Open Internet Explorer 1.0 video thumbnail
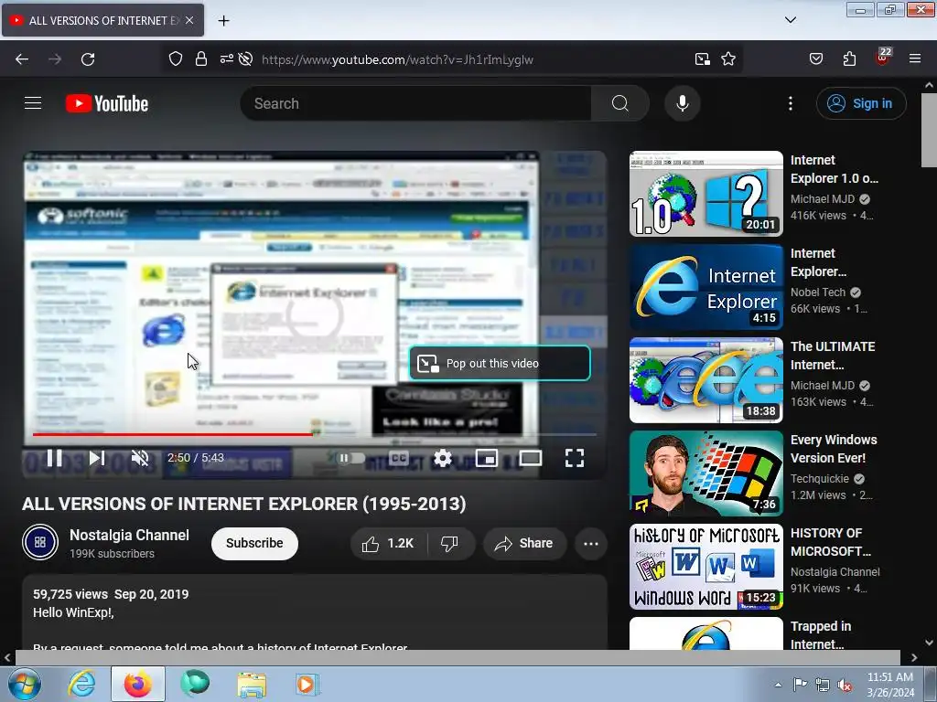 coord(705,194)
